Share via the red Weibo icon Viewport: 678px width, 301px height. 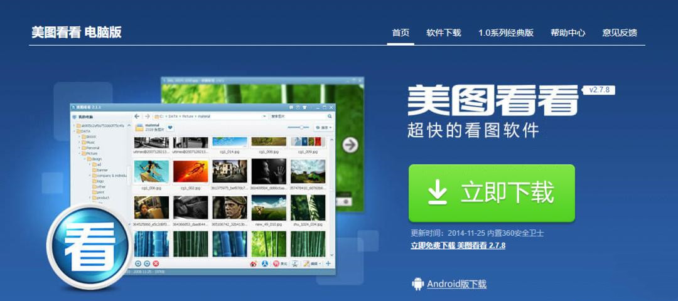[254, 263]
